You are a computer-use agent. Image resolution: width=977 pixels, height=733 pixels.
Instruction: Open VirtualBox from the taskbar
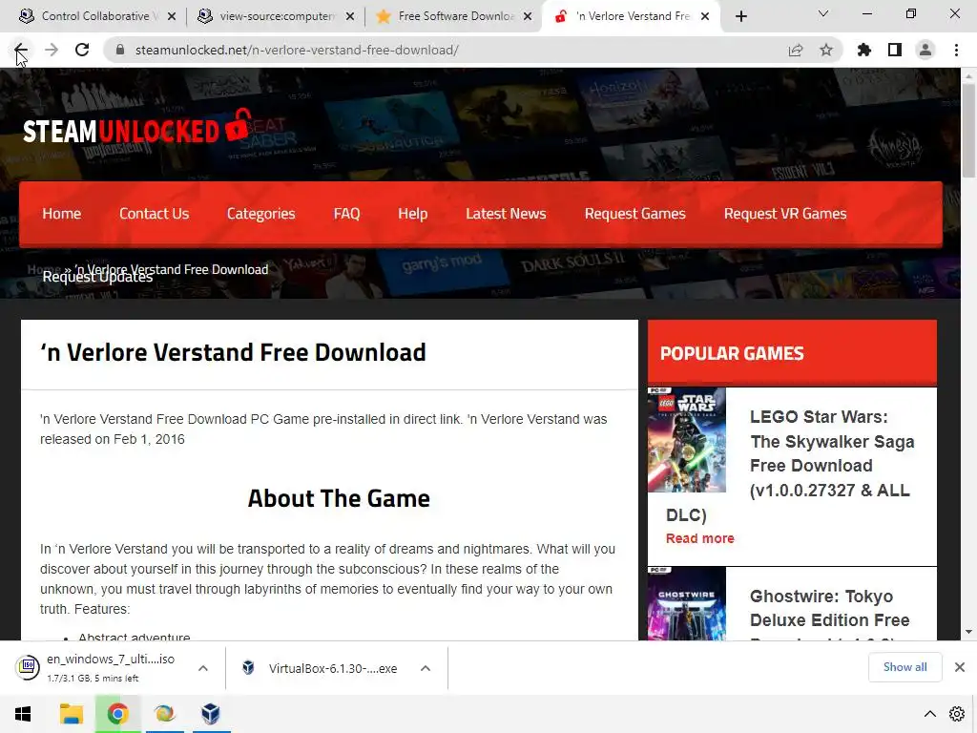pos(211,714)
